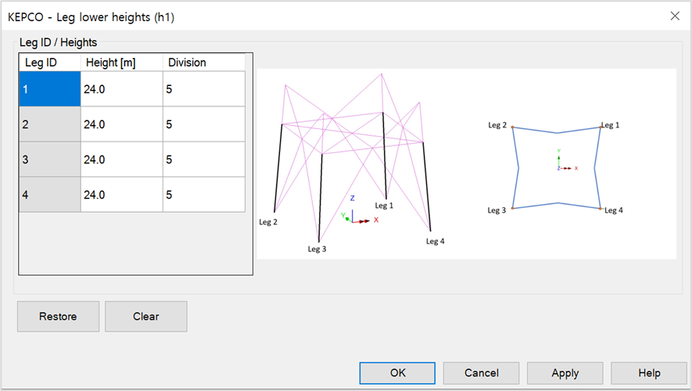Screen dimensions: 692x391
Task: Open Help for leg heights
Action: point(648,373)
